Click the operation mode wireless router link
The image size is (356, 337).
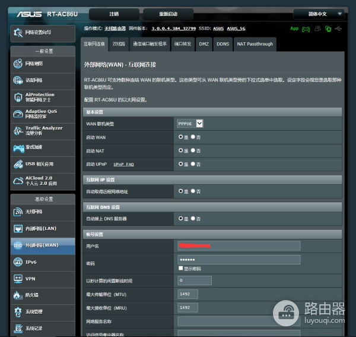pos(115,29)
